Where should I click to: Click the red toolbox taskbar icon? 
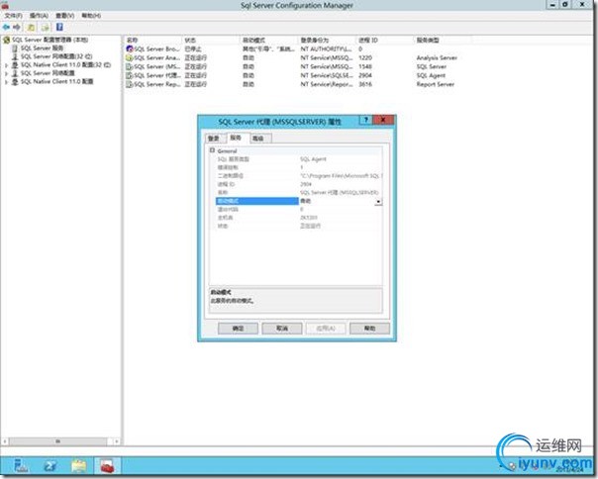108,466
